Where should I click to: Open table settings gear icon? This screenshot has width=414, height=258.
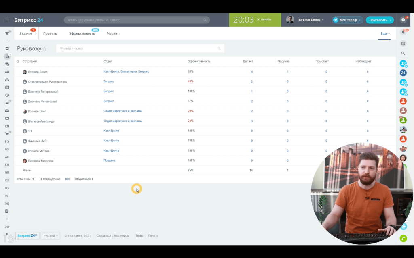point(18,62)
